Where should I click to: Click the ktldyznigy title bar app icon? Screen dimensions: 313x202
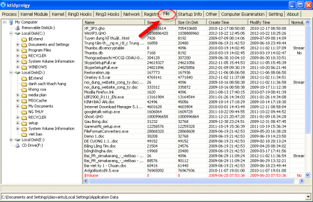pos(3,5)
